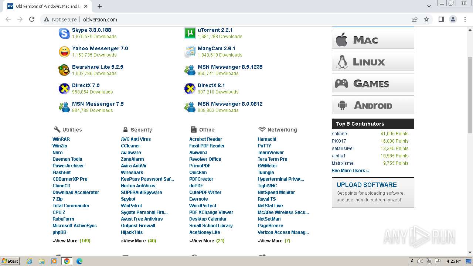
Task: Click the MSN Messenger 8.0.0812 icon
Action: click(190, 107)
